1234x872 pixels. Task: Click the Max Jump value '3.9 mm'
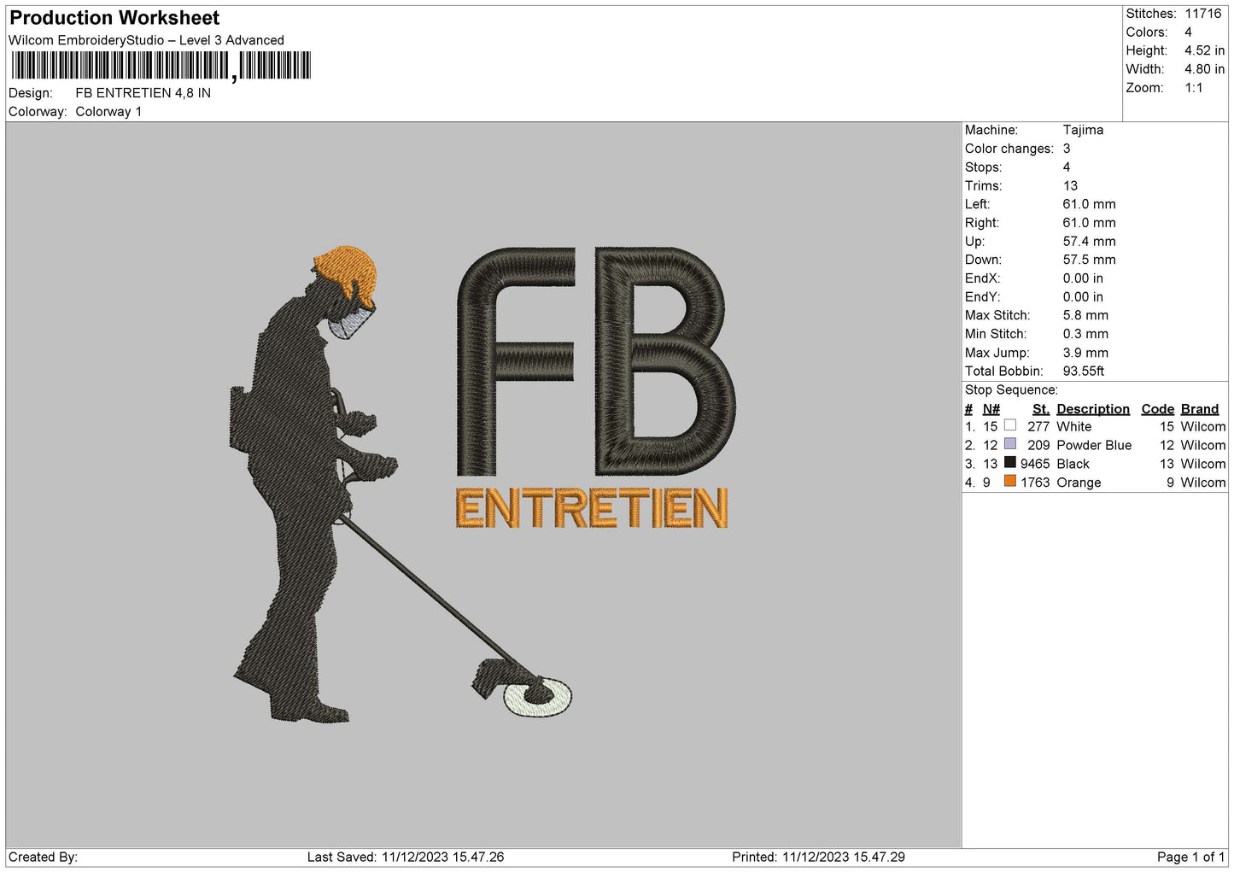pos(1085,353)
